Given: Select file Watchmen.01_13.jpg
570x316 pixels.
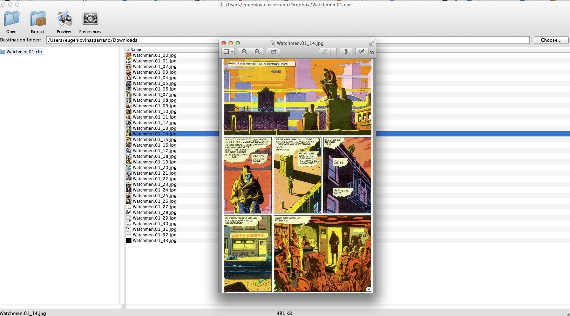Looking at the screenshot, I should 155,128.
